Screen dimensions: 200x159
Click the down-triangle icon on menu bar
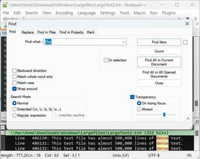click(188, 19)
